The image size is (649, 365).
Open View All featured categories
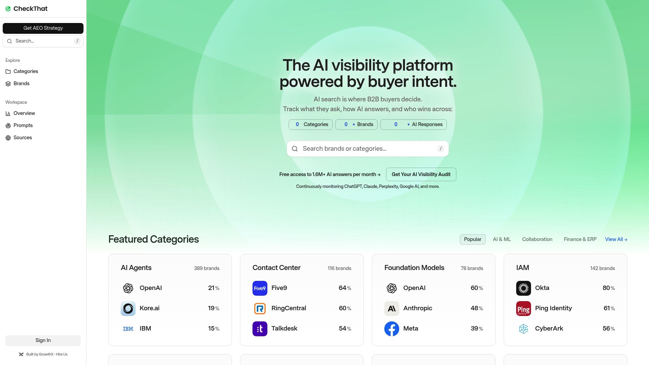click(616, 239)
